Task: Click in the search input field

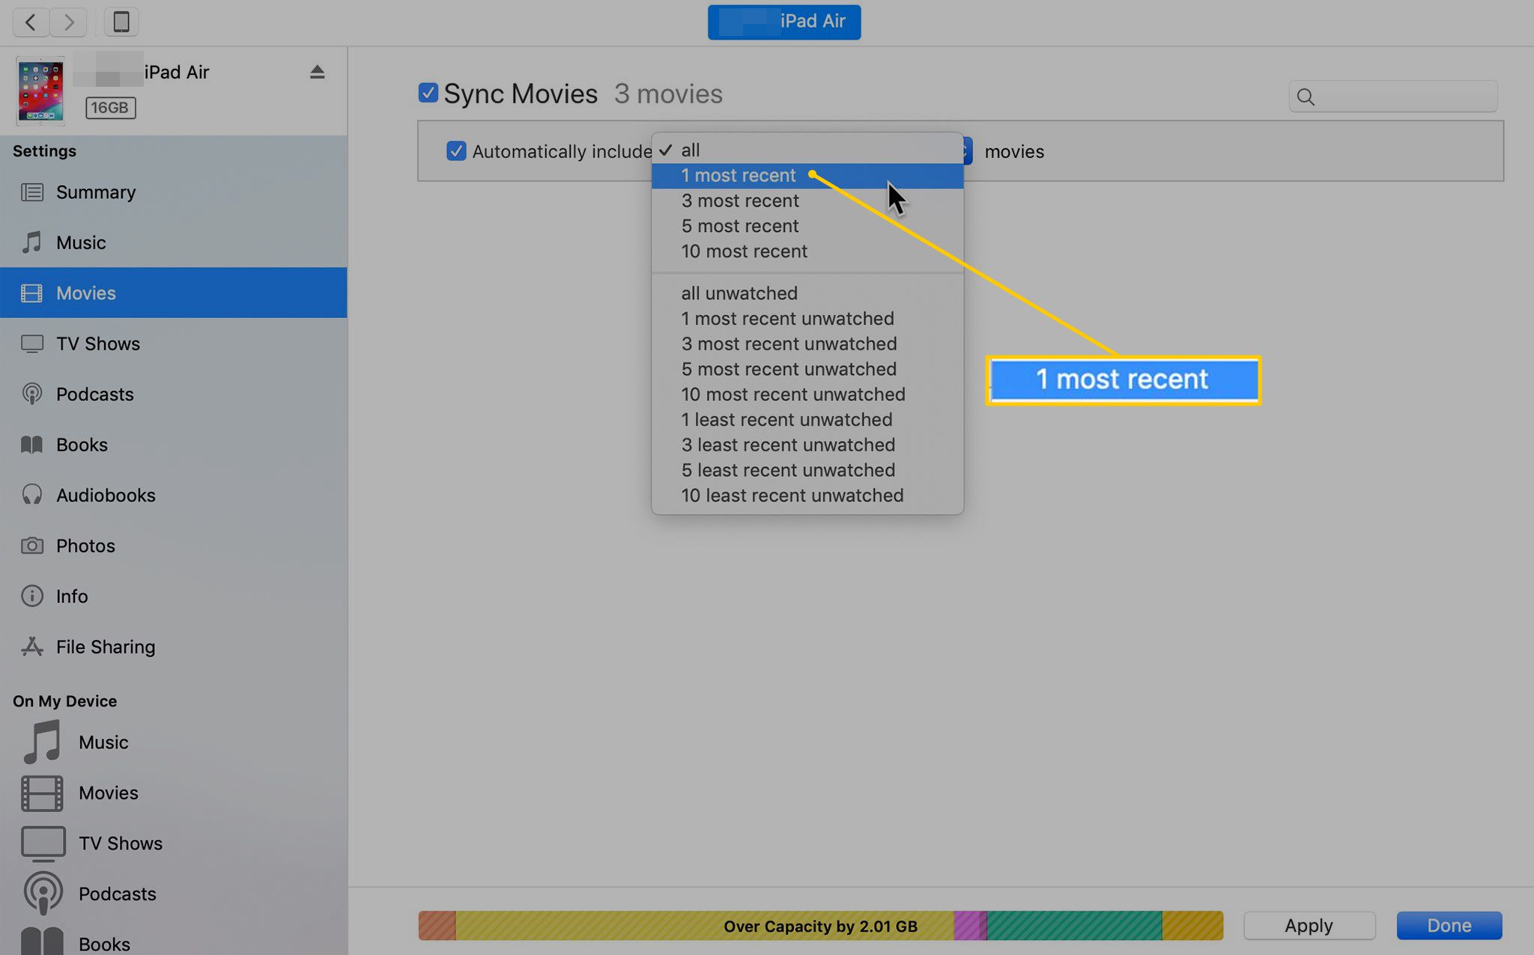Action: point(1393,97)
